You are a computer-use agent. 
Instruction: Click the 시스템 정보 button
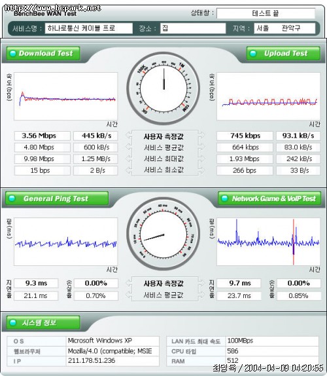[x=43, y=322]
